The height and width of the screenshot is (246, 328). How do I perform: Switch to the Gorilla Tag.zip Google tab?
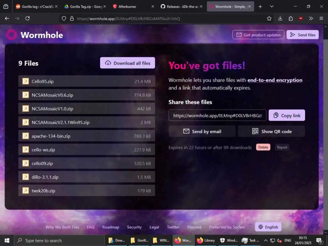pyautogui.click(x=85, y=7)
